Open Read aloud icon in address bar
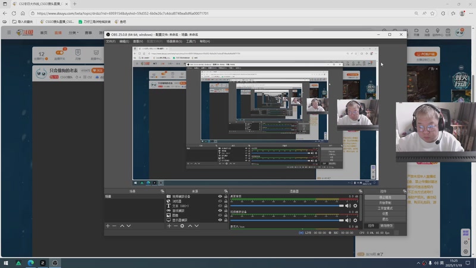Image resolution: width=476 pixels, height=268 pixels. pos(424,13)
